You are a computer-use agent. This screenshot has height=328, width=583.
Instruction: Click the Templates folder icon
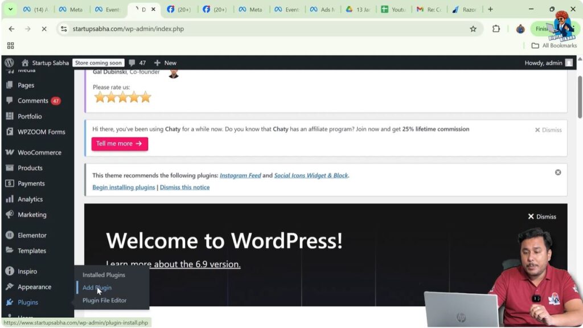tap(10, 251)
